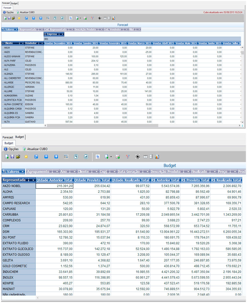Click the grid with X icon in Budget toolbar
Image resolution: width=247 pixels, height=303 pixels.
[x=66, y=157]
